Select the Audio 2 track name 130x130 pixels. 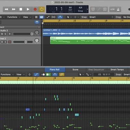point(4,30)
